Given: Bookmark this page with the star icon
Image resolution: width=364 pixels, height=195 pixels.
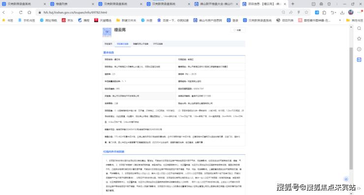Looking at the screenshot, I should coord(306,12).
